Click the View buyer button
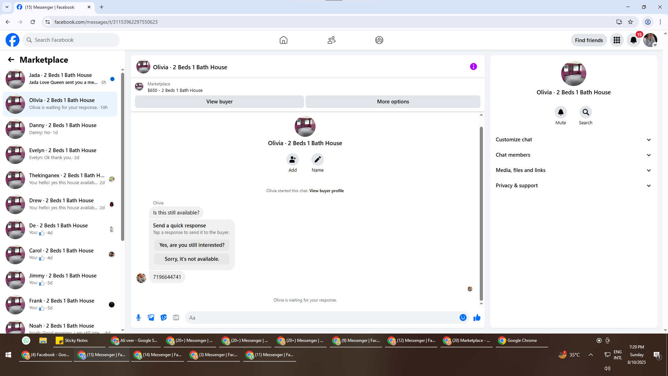Image resolution: width=668 pixels, height=376 pixels. click(x=219, y=102)
